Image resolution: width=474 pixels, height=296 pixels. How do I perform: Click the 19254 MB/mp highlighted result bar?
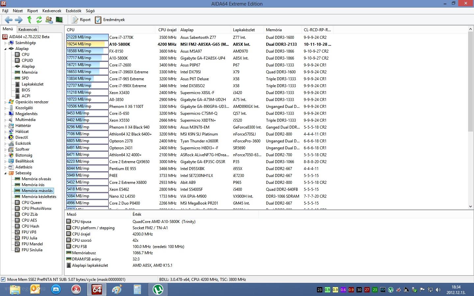[87, 44]
